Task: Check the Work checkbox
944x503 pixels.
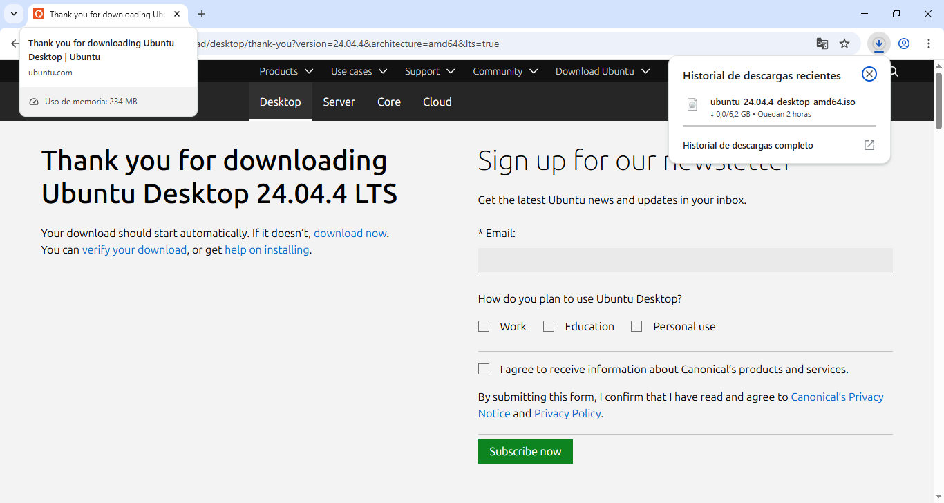Action: [484, 326]
